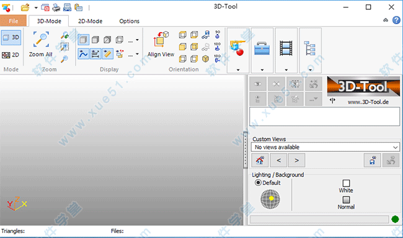
Task: Click the greyed more options dropdown in side panel
Action: [314, 99]
